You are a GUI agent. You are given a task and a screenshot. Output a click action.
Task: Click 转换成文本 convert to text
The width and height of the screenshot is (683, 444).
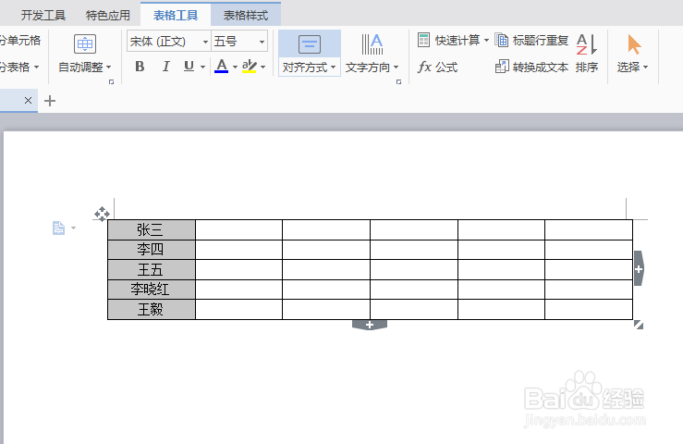[x=531, y=68]
